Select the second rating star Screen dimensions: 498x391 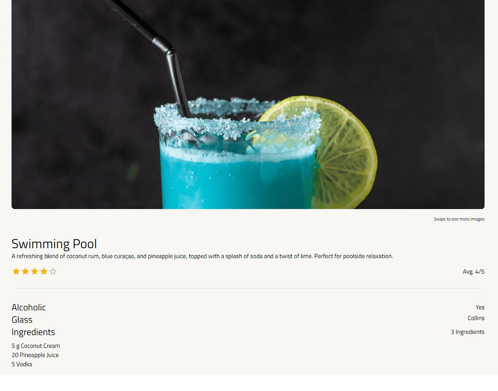tap(25, 271)
